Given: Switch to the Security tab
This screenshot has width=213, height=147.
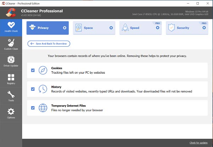Looking at the screenshot, I should pyautogui.click(x=187, y=28).
